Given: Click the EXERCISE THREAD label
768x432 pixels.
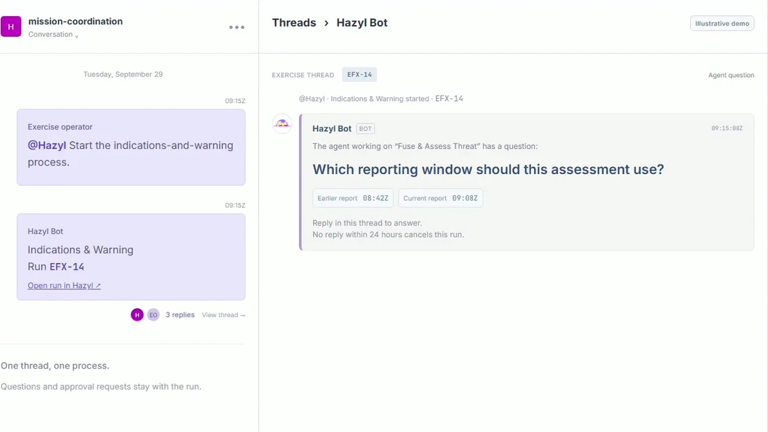Looking at the screenshot, I should pos(303,75).
